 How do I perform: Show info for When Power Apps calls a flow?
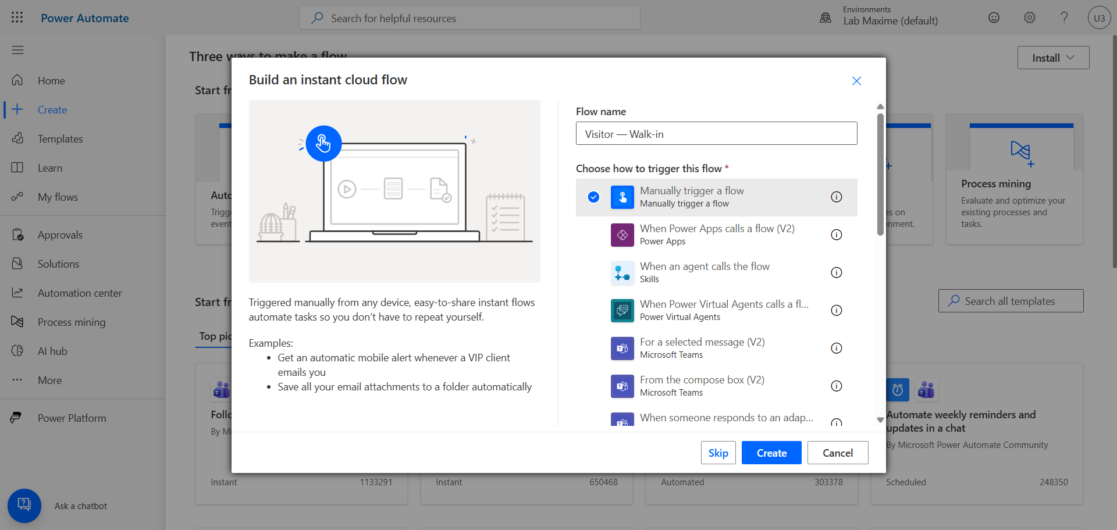click(x=836, y=235)
